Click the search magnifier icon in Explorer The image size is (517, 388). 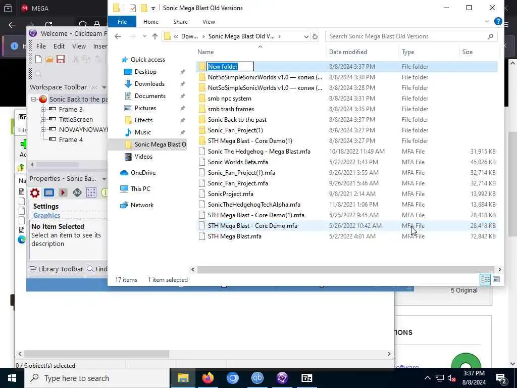point(490,36)
